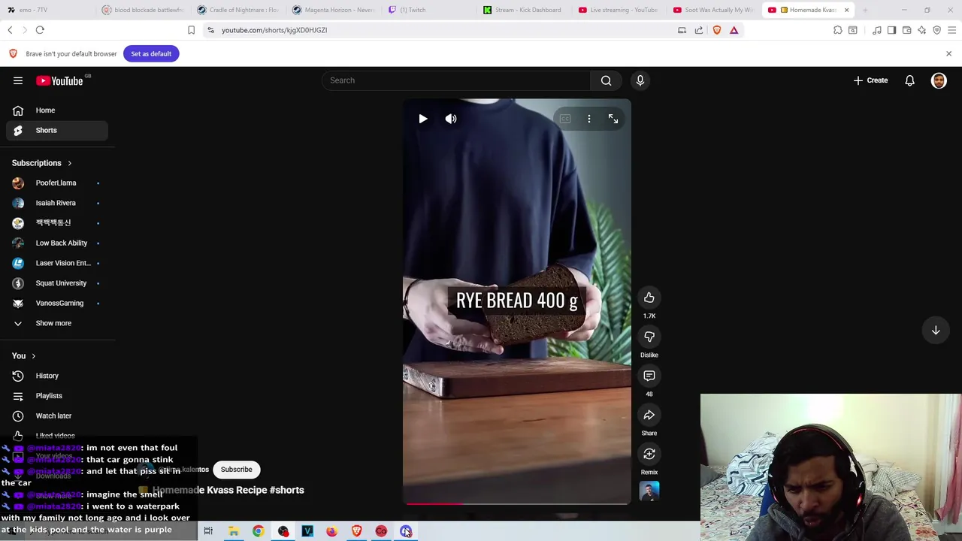
Task: Open the Brave main hamburger menu
Action: [x=951, y=30]
